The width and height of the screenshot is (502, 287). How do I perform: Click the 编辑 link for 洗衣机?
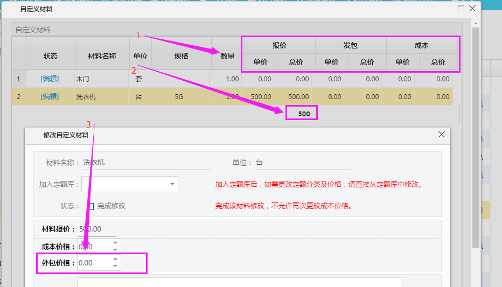(x=50, y=96)
